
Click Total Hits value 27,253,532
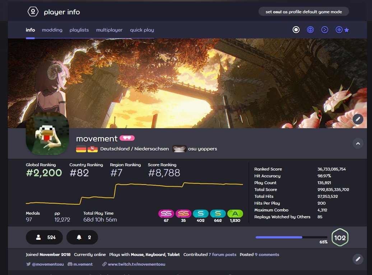pyautogui.click(x=327, y=196)
